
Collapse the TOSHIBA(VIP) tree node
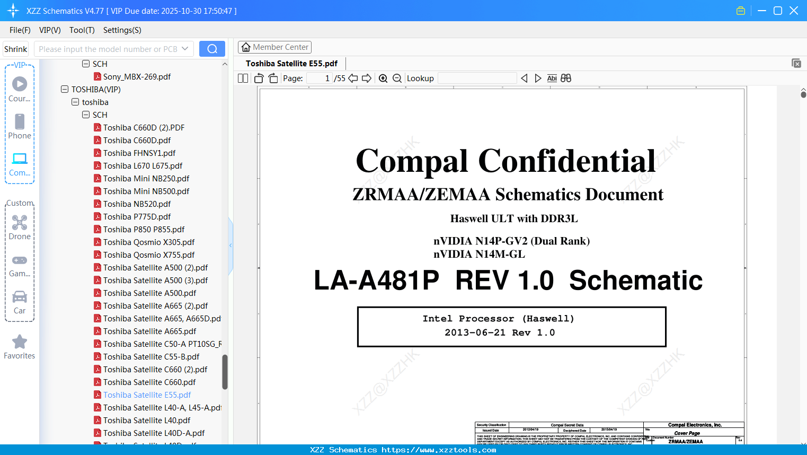pyautogui.click(x=65, y=90)
